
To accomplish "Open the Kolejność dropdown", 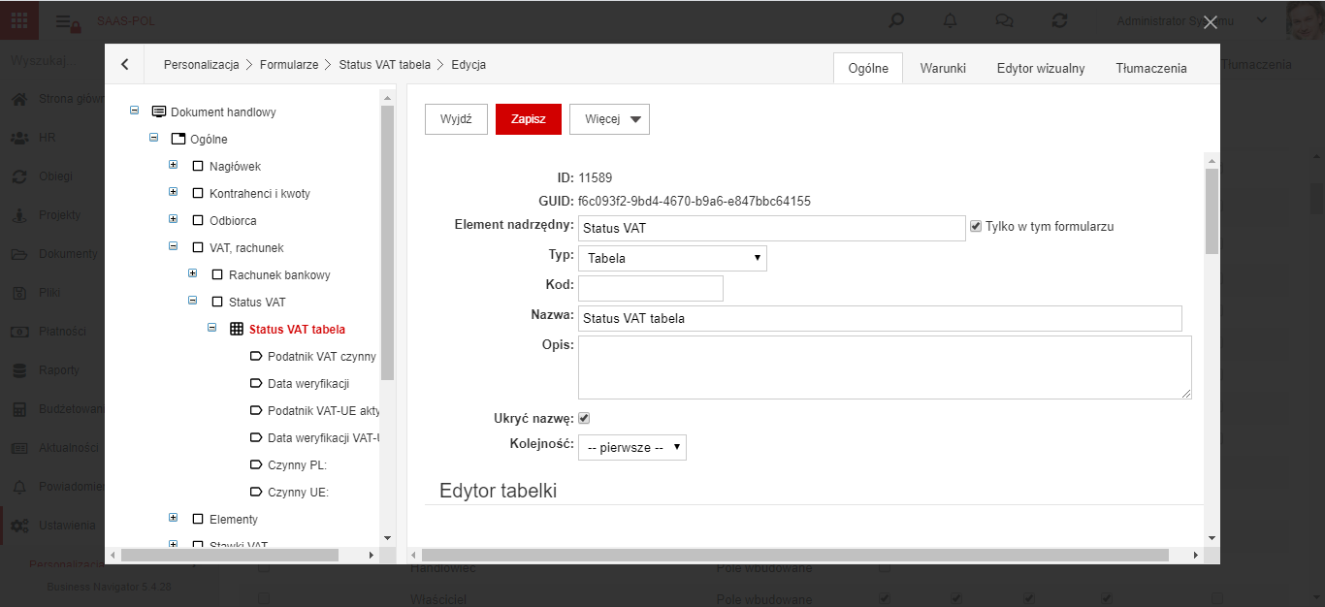I will click(632, 447).
